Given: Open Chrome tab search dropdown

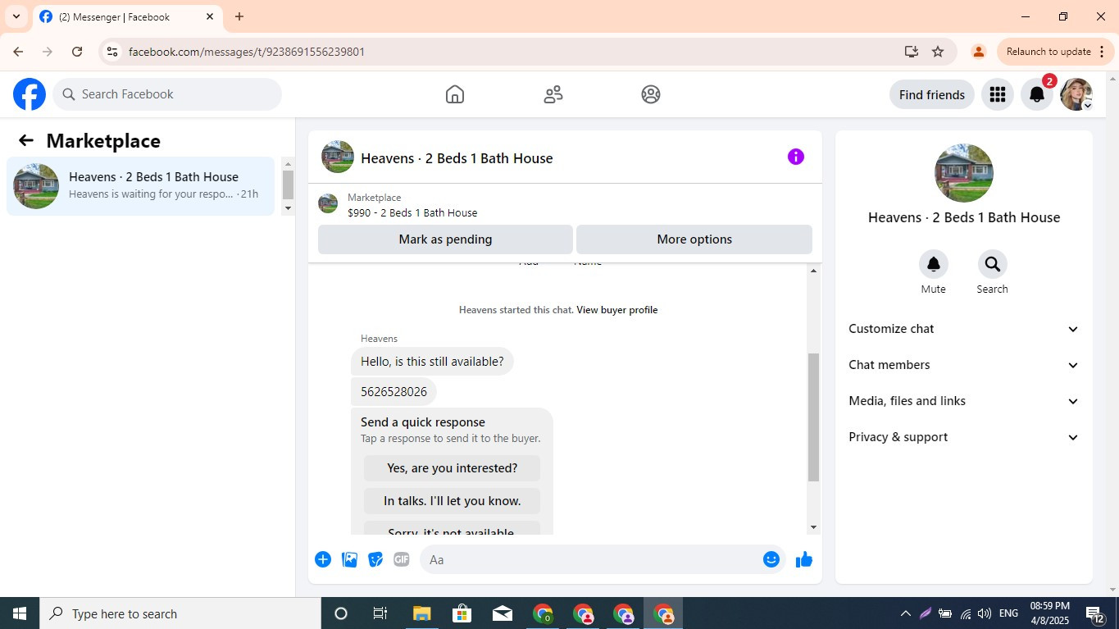Looking at the screenshot, I should 16,16.
